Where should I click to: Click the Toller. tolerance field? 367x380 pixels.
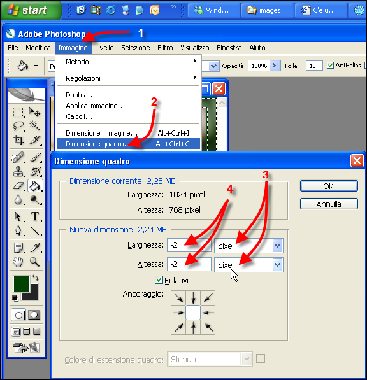point(314,66)
